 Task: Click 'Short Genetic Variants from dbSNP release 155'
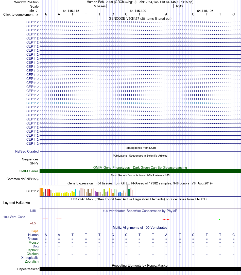pos(140,175)
